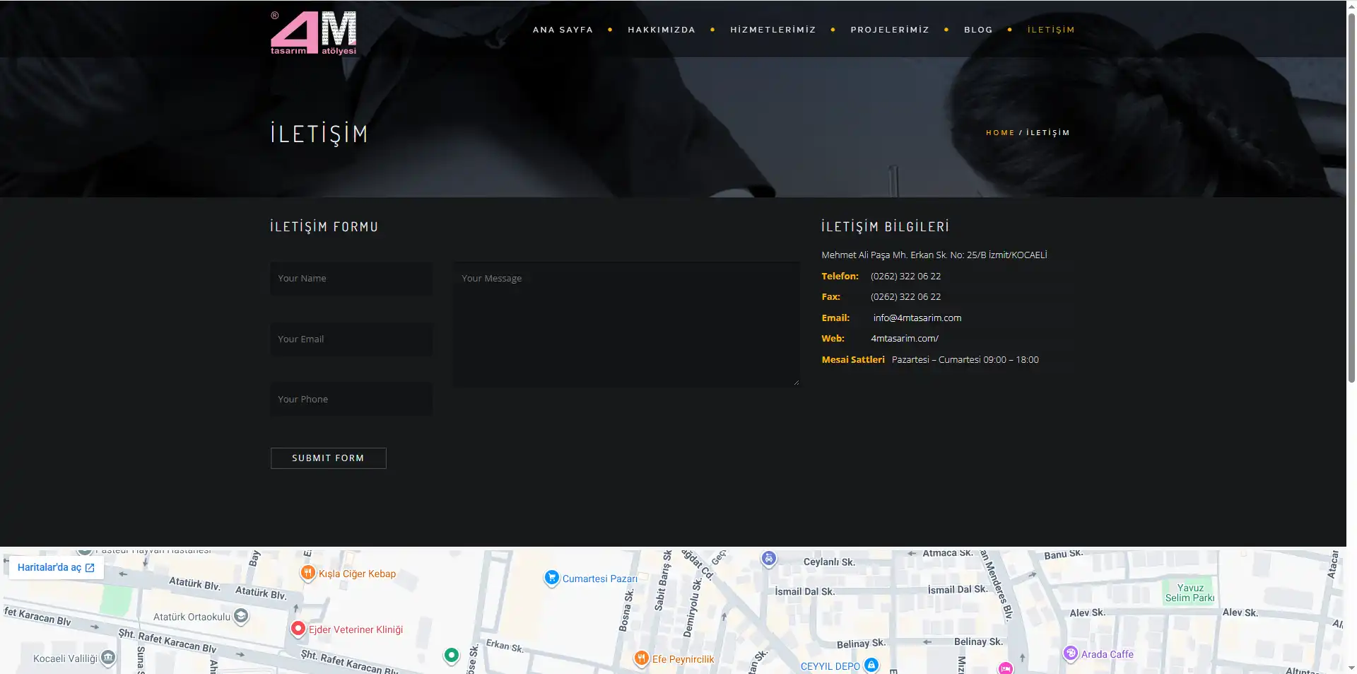Open the Haritalar'da aç link
This screenshot has height=674, width=1357.
56,567
